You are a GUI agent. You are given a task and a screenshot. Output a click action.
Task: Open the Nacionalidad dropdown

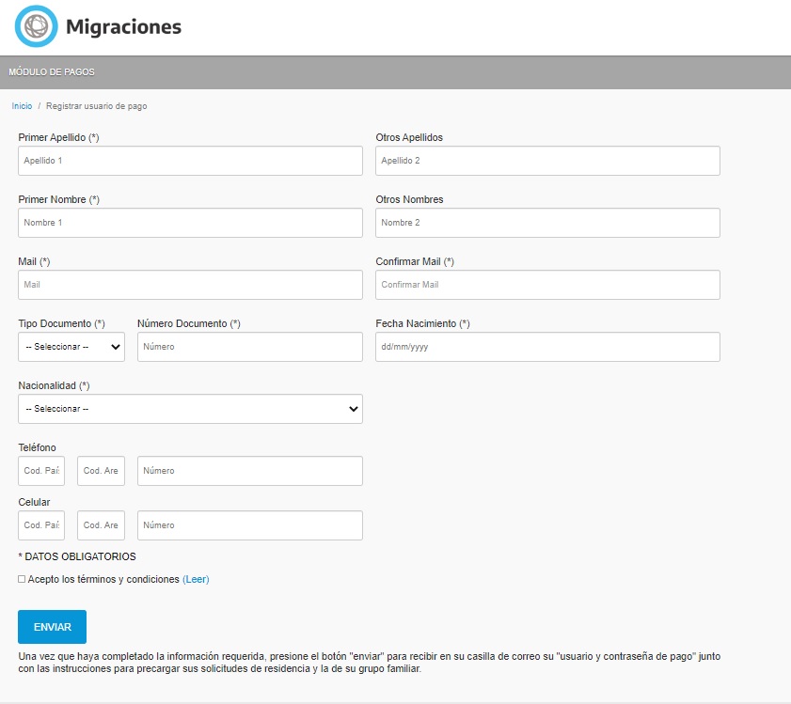(x=190, y=409)
